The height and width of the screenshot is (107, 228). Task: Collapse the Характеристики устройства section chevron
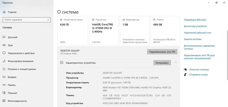tap(176, 63)
